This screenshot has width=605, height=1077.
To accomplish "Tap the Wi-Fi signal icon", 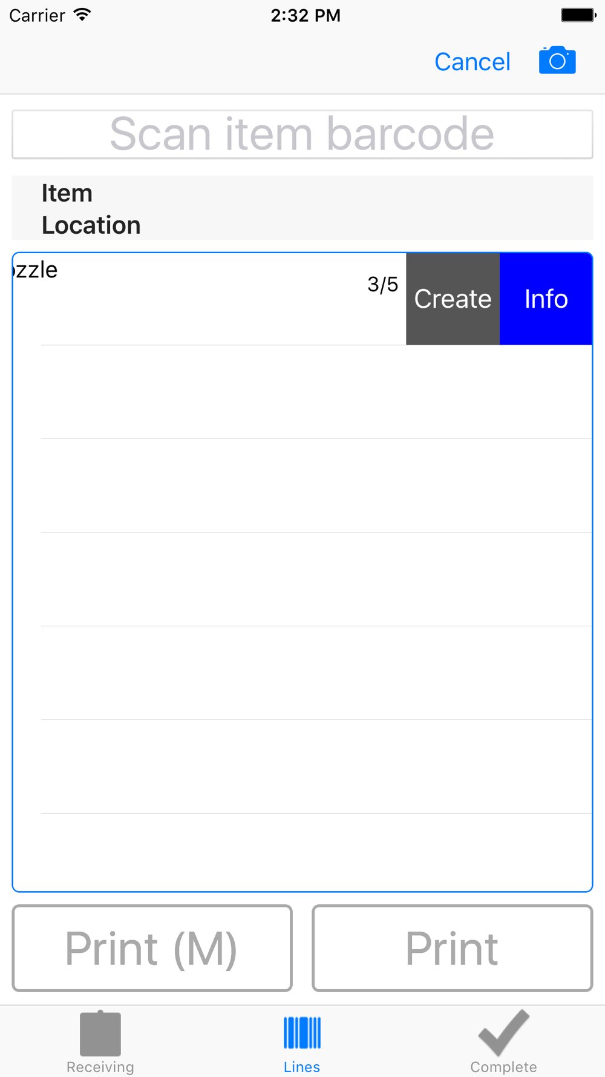I will (82, 15).
